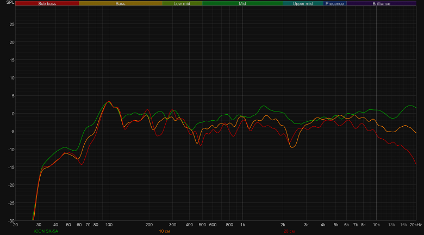Viewport: 424px width, 235px height.
Task: Select the green iCON SX-5A legend entry
Action: point(46,231)
